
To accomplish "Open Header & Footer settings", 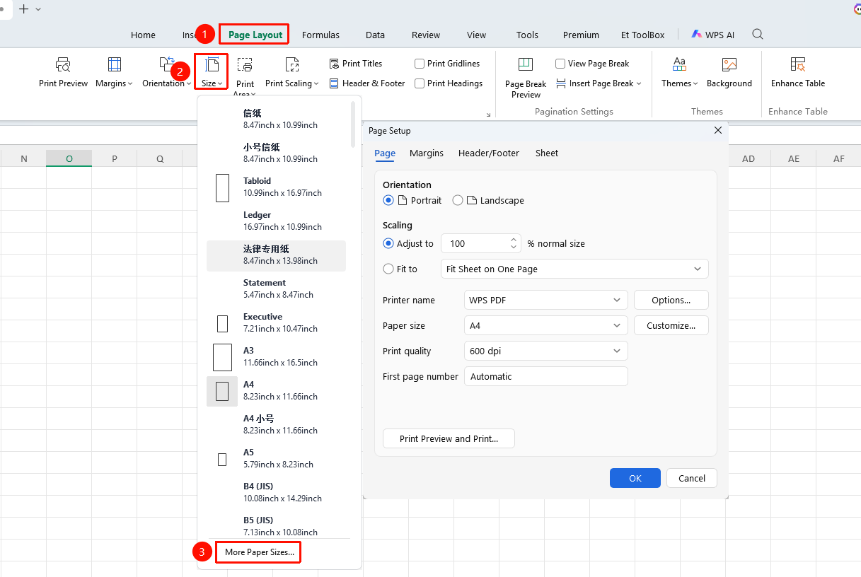I will tap(367, 83).
